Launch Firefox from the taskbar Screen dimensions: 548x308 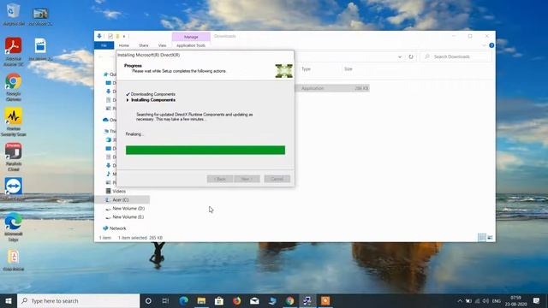[x=237, y=300]
